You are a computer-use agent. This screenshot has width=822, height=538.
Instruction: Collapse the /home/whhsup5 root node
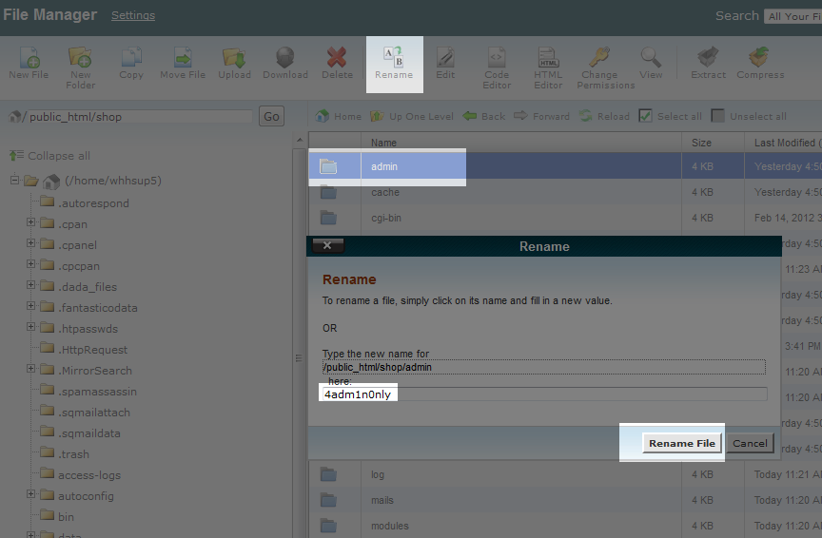click(x=15, y=181)
